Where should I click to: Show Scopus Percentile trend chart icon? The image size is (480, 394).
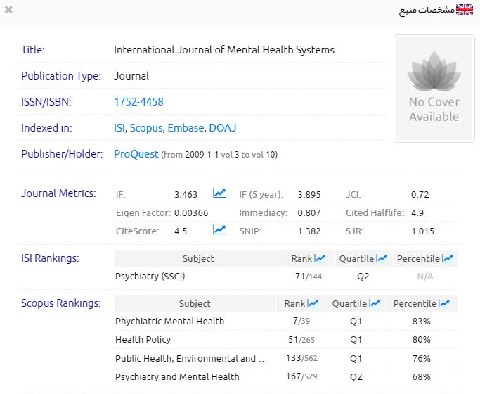coord(444,304)
